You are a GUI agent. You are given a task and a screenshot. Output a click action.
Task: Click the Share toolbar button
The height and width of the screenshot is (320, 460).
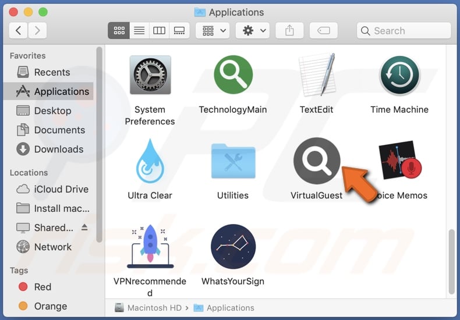[289, 30]
